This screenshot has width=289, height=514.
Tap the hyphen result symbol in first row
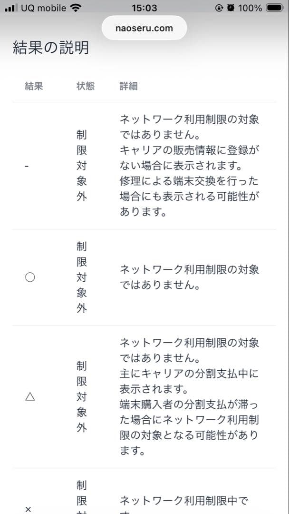pyautogui.click(x=26, y=166)
